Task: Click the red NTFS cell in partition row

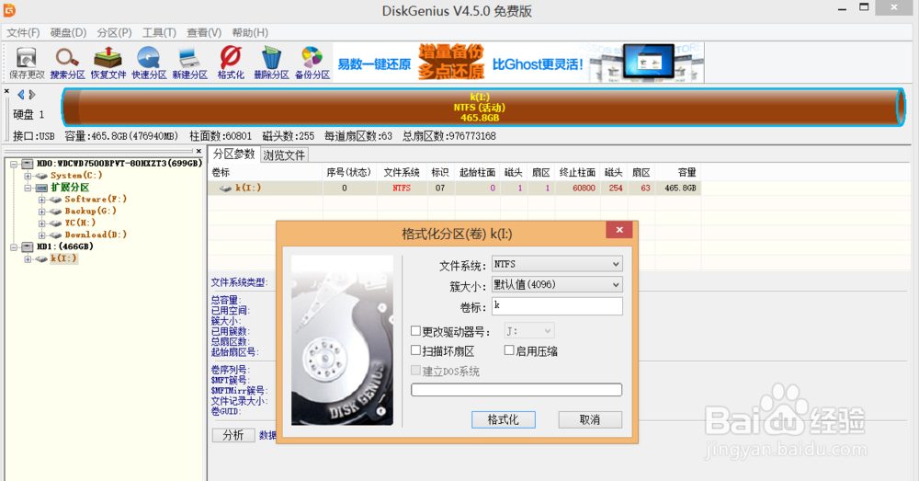Action: 402,189
